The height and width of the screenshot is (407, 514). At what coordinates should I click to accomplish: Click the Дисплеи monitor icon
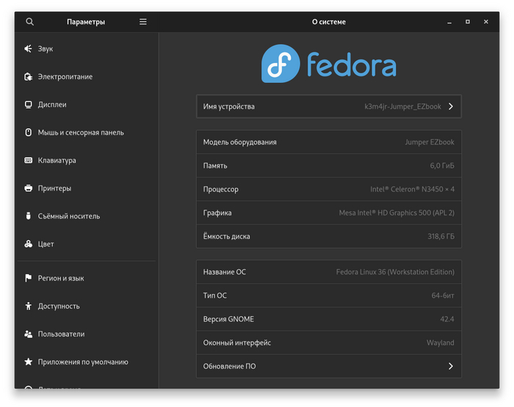click(x=28, y=105)
